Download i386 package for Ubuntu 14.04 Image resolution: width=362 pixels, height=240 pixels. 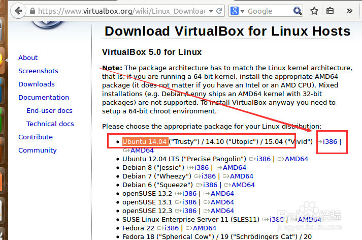pyautogui.click(x=330, y=141)
